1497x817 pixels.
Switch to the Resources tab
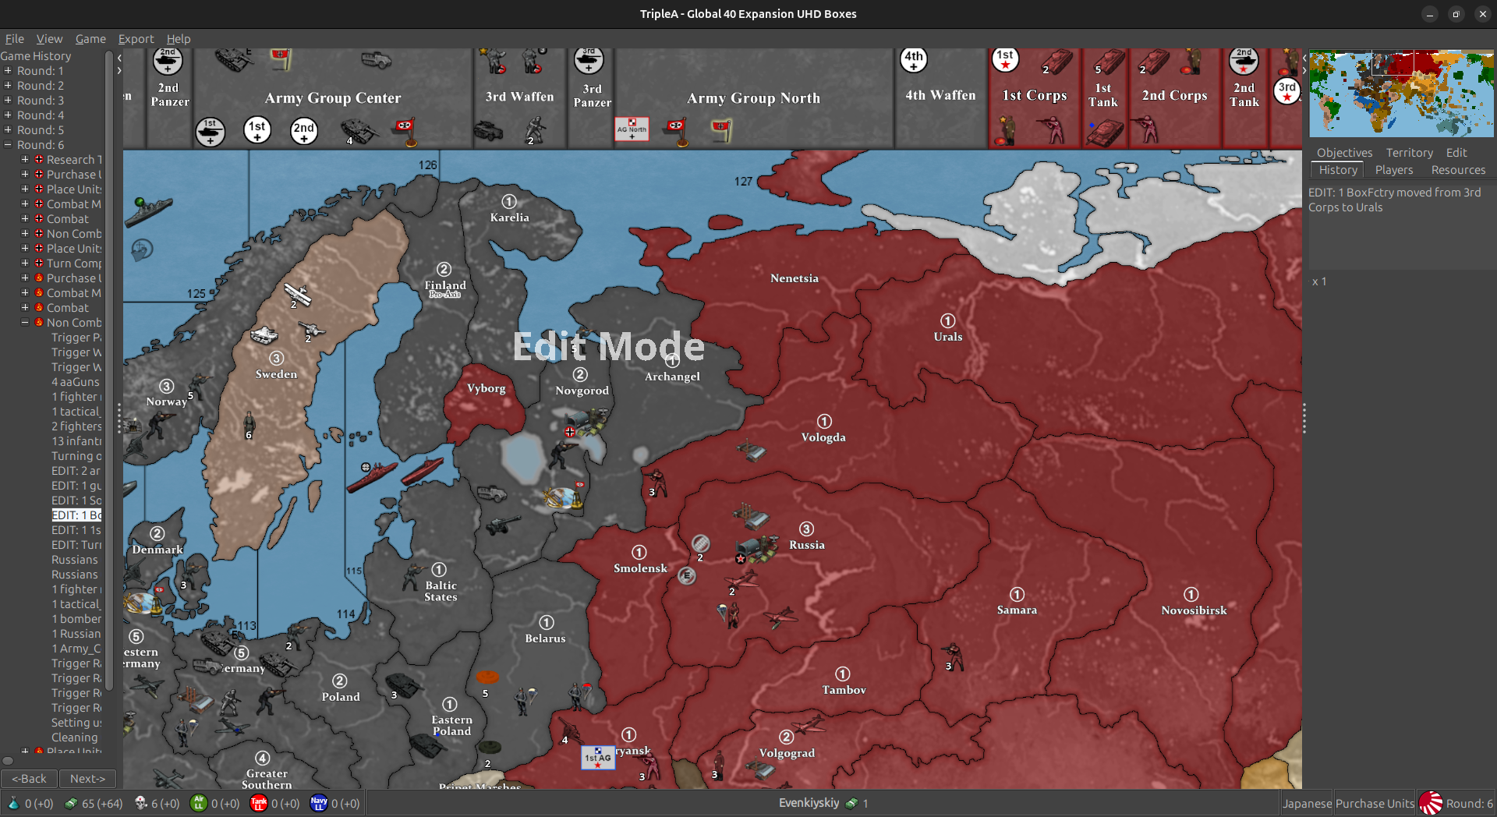point(1458,170)
